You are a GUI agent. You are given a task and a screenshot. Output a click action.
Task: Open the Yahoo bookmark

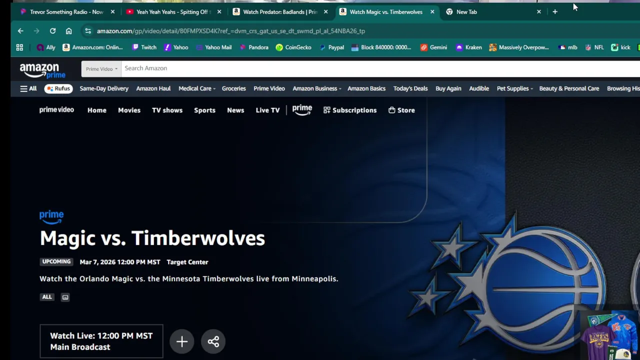pos(176,47)
